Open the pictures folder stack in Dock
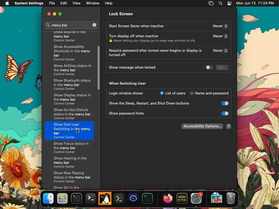Screen dimensions: 279x209 point(217,198)
